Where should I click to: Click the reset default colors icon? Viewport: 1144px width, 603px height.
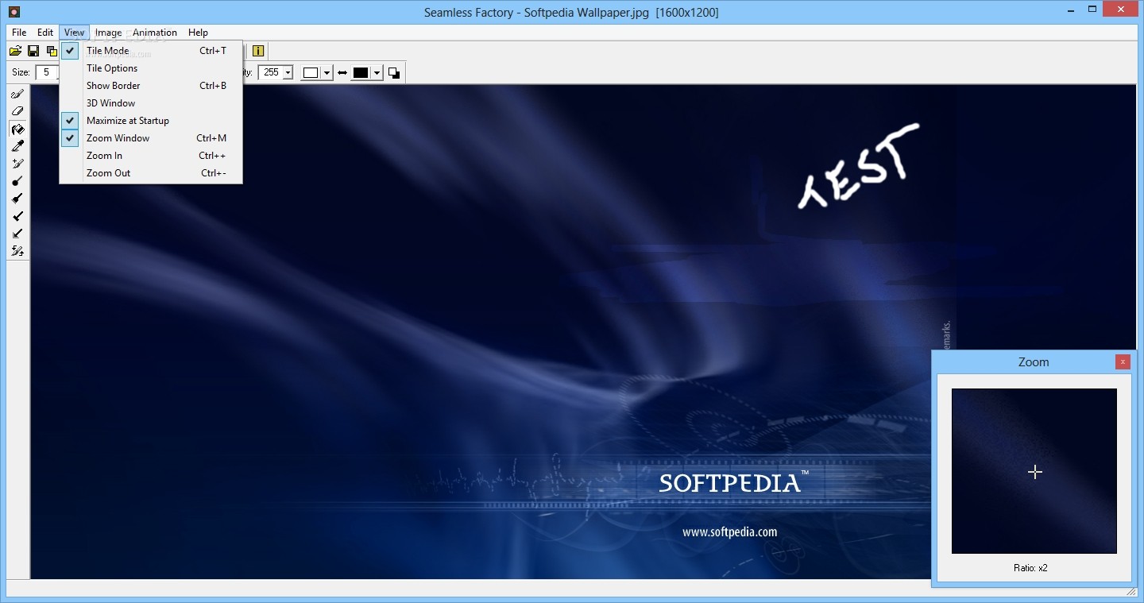tap(394, 72)
